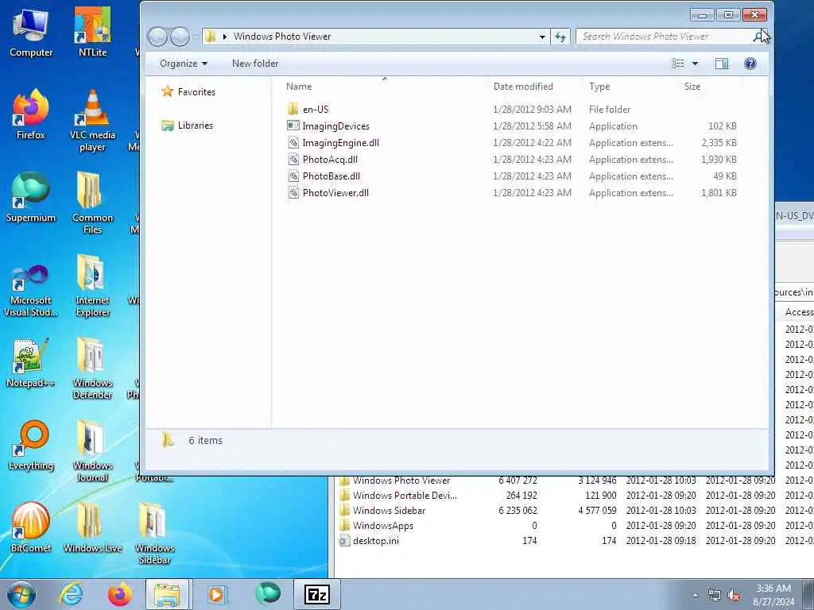814x610 pixels.
Task: Go back with the navigation arrow
Action: (x=158, y=37)
